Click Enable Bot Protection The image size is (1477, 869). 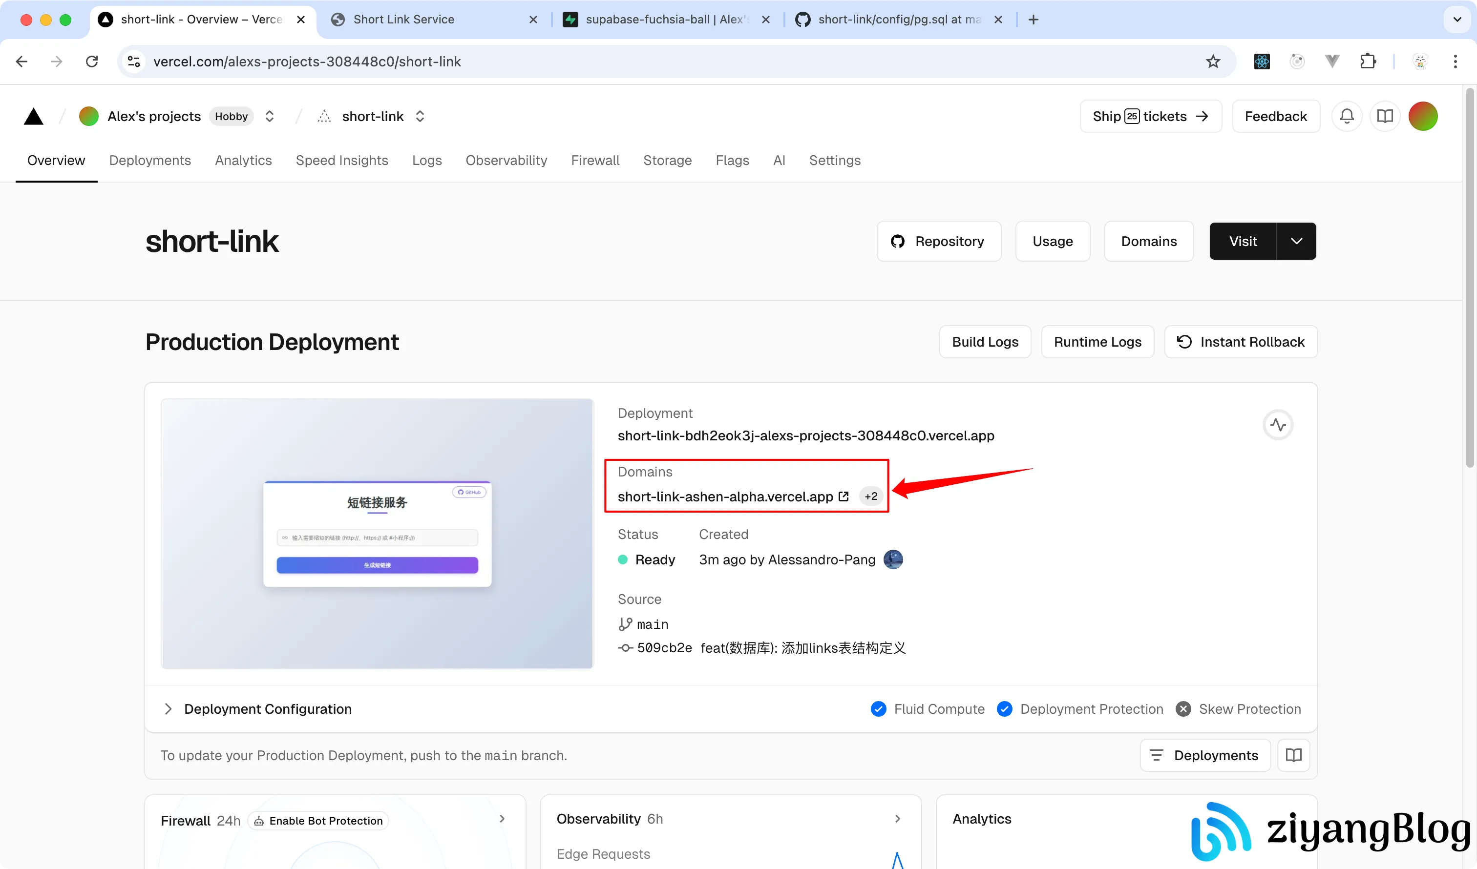coord(318,820)
